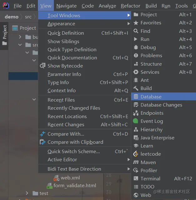The width and height of the screenshot is (196, 200).
Task: Collapse the 'src' folder tree node
Action: point(20,45)
